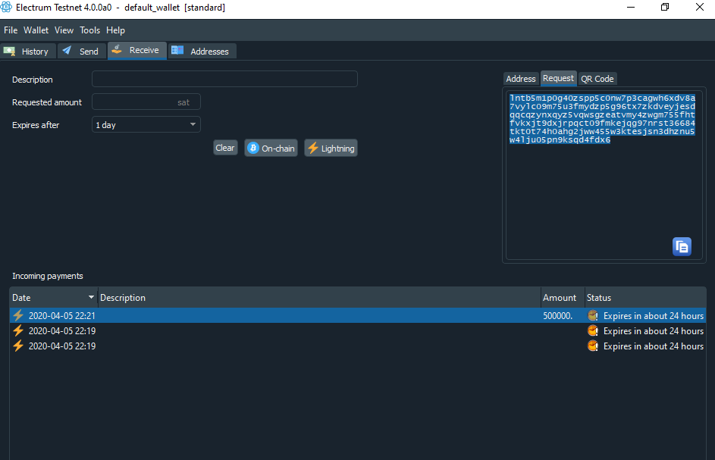The height and width of the screenshot is (460, 715).
Task: Sort by the Description column header
Action: click(x=319, y=298)
